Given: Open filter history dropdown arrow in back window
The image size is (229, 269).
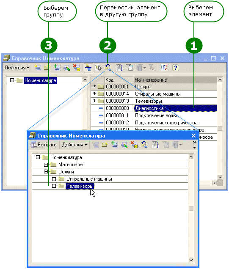Looking at the screenshot, I should [x=144, y=68].
